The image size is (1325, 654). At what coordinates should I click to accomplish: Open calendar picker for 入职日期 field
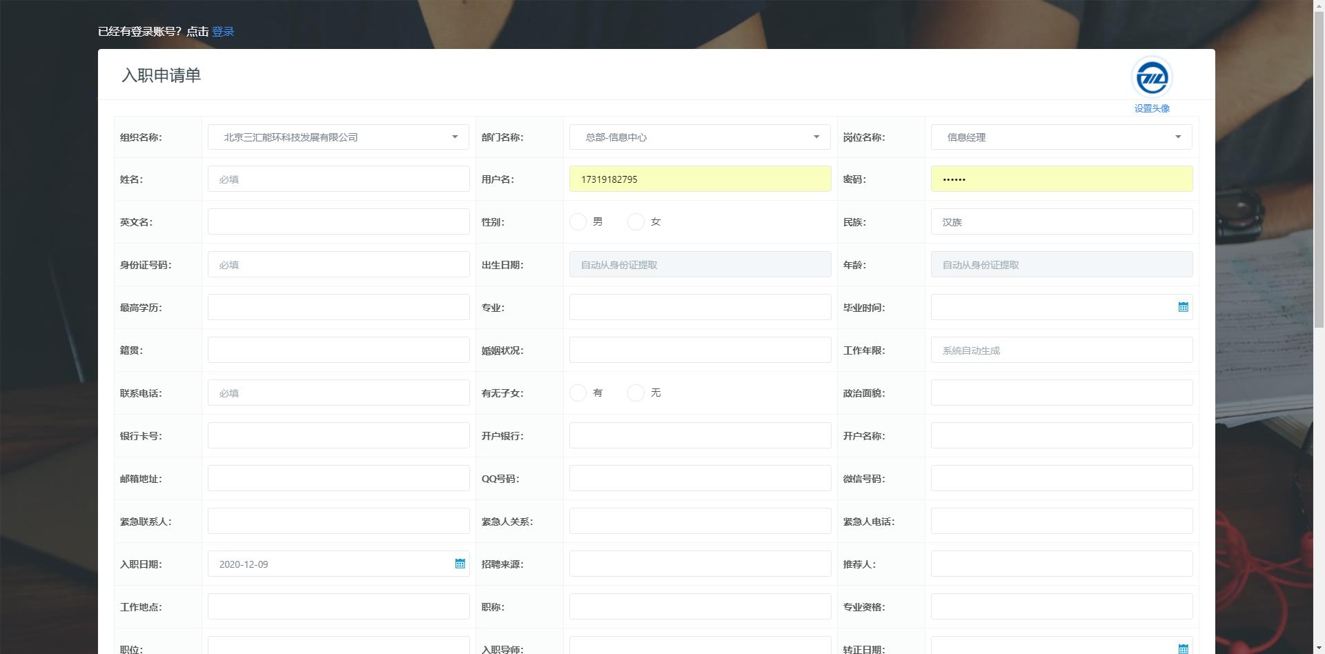point(460,564)
